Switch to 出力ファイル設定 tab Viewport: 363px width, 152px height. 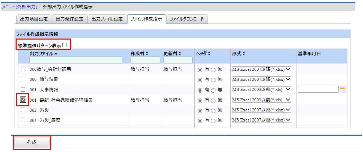(x=107, y=19)
